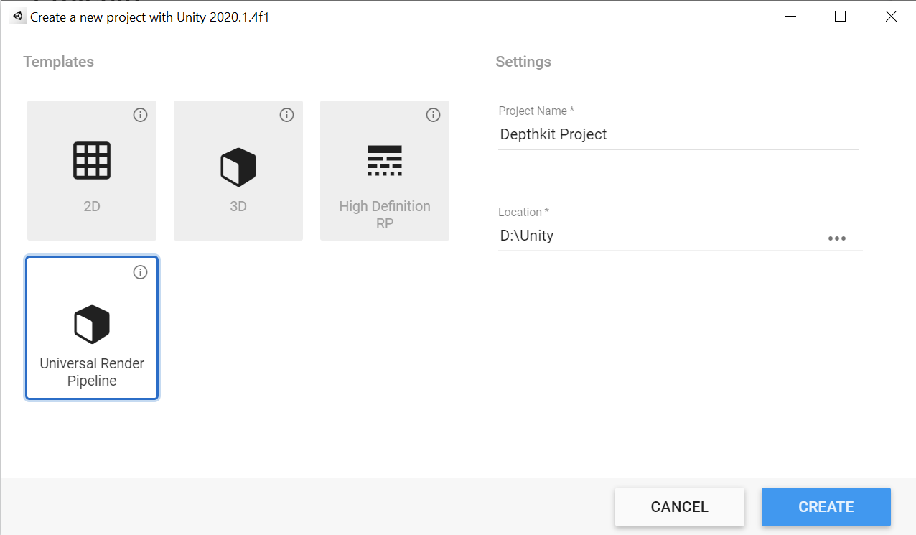Maximize the Create new project window
The width and height of the screenshot is (916, 535).
840,17
